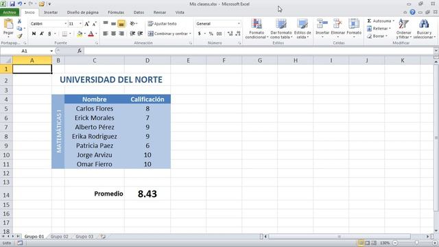Click the zoom slider in status bar

pyautogui.click(x=417, y=243)
